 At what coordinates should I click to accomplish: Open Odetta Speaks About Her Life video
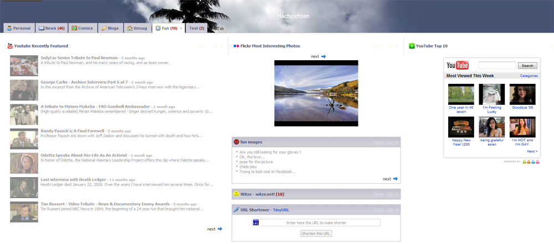pos(84,155)
